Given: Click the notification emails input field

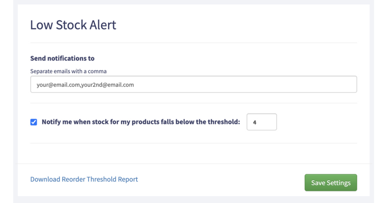Looking at the screenshot, I should [193, 85].
